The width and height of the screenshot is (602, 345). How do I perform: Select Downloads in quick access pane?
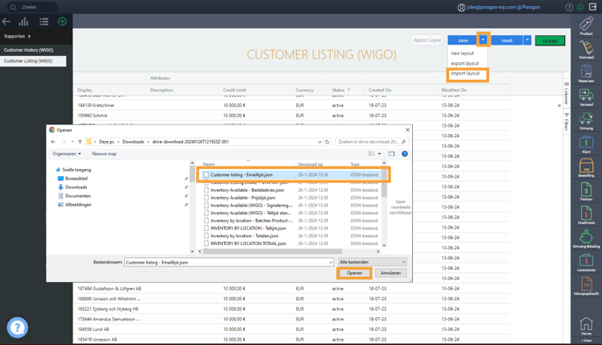pyautogui.click(x=76, y=187)
